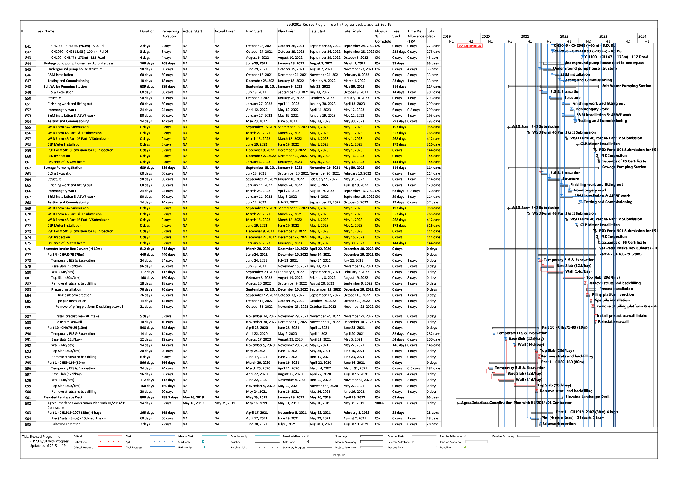Click the Page 16 footer label
Viewport: 678px width, 479px height.
click(x=339, y=455)
